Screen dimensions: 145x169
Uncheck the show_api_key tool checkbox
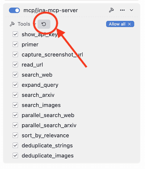pos(15,34)
